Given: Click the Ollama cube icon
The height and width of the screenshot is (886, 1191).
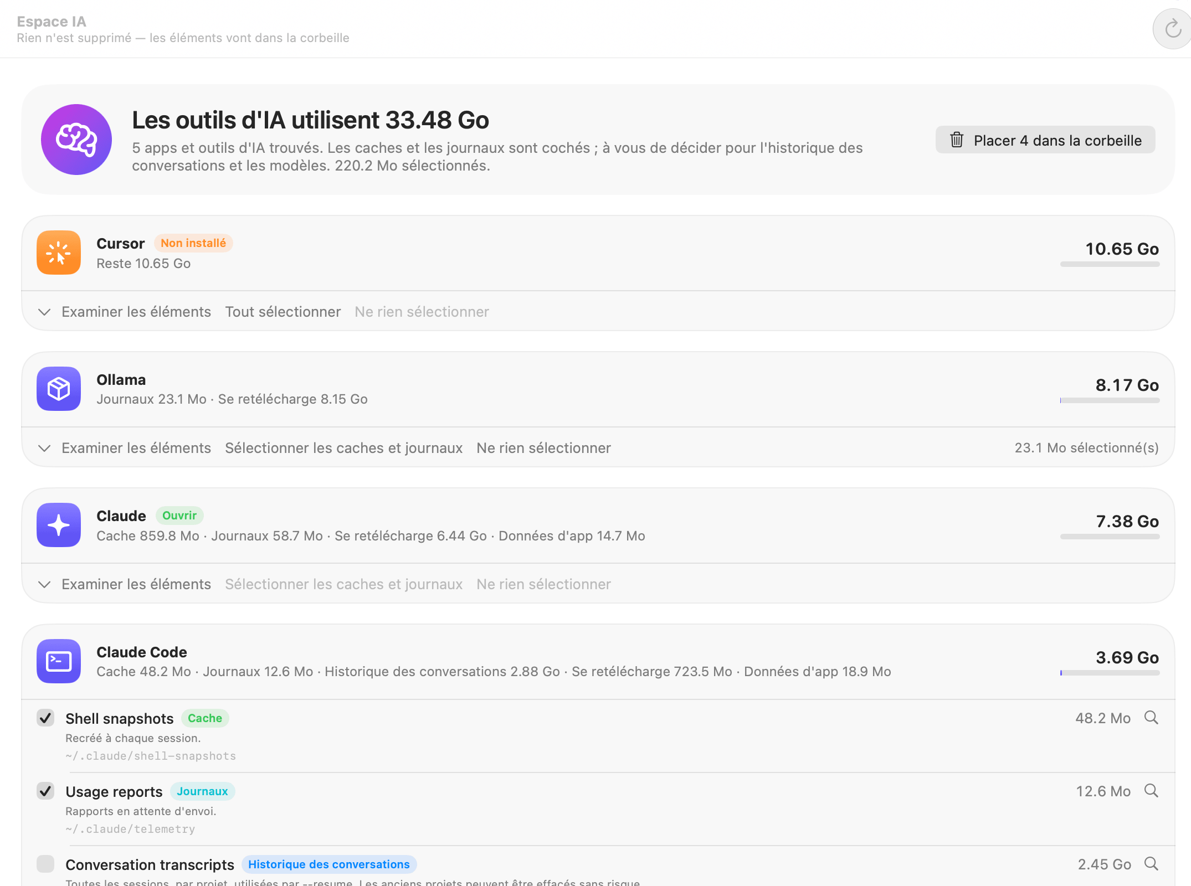Looking at the screenshot, I should pos(59,389).
